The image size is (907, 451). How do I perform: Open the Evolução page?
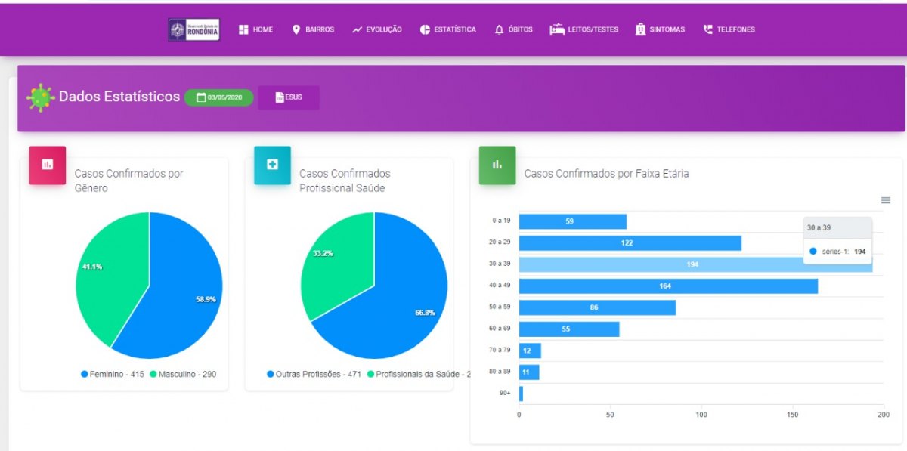[x=376, y=29]
